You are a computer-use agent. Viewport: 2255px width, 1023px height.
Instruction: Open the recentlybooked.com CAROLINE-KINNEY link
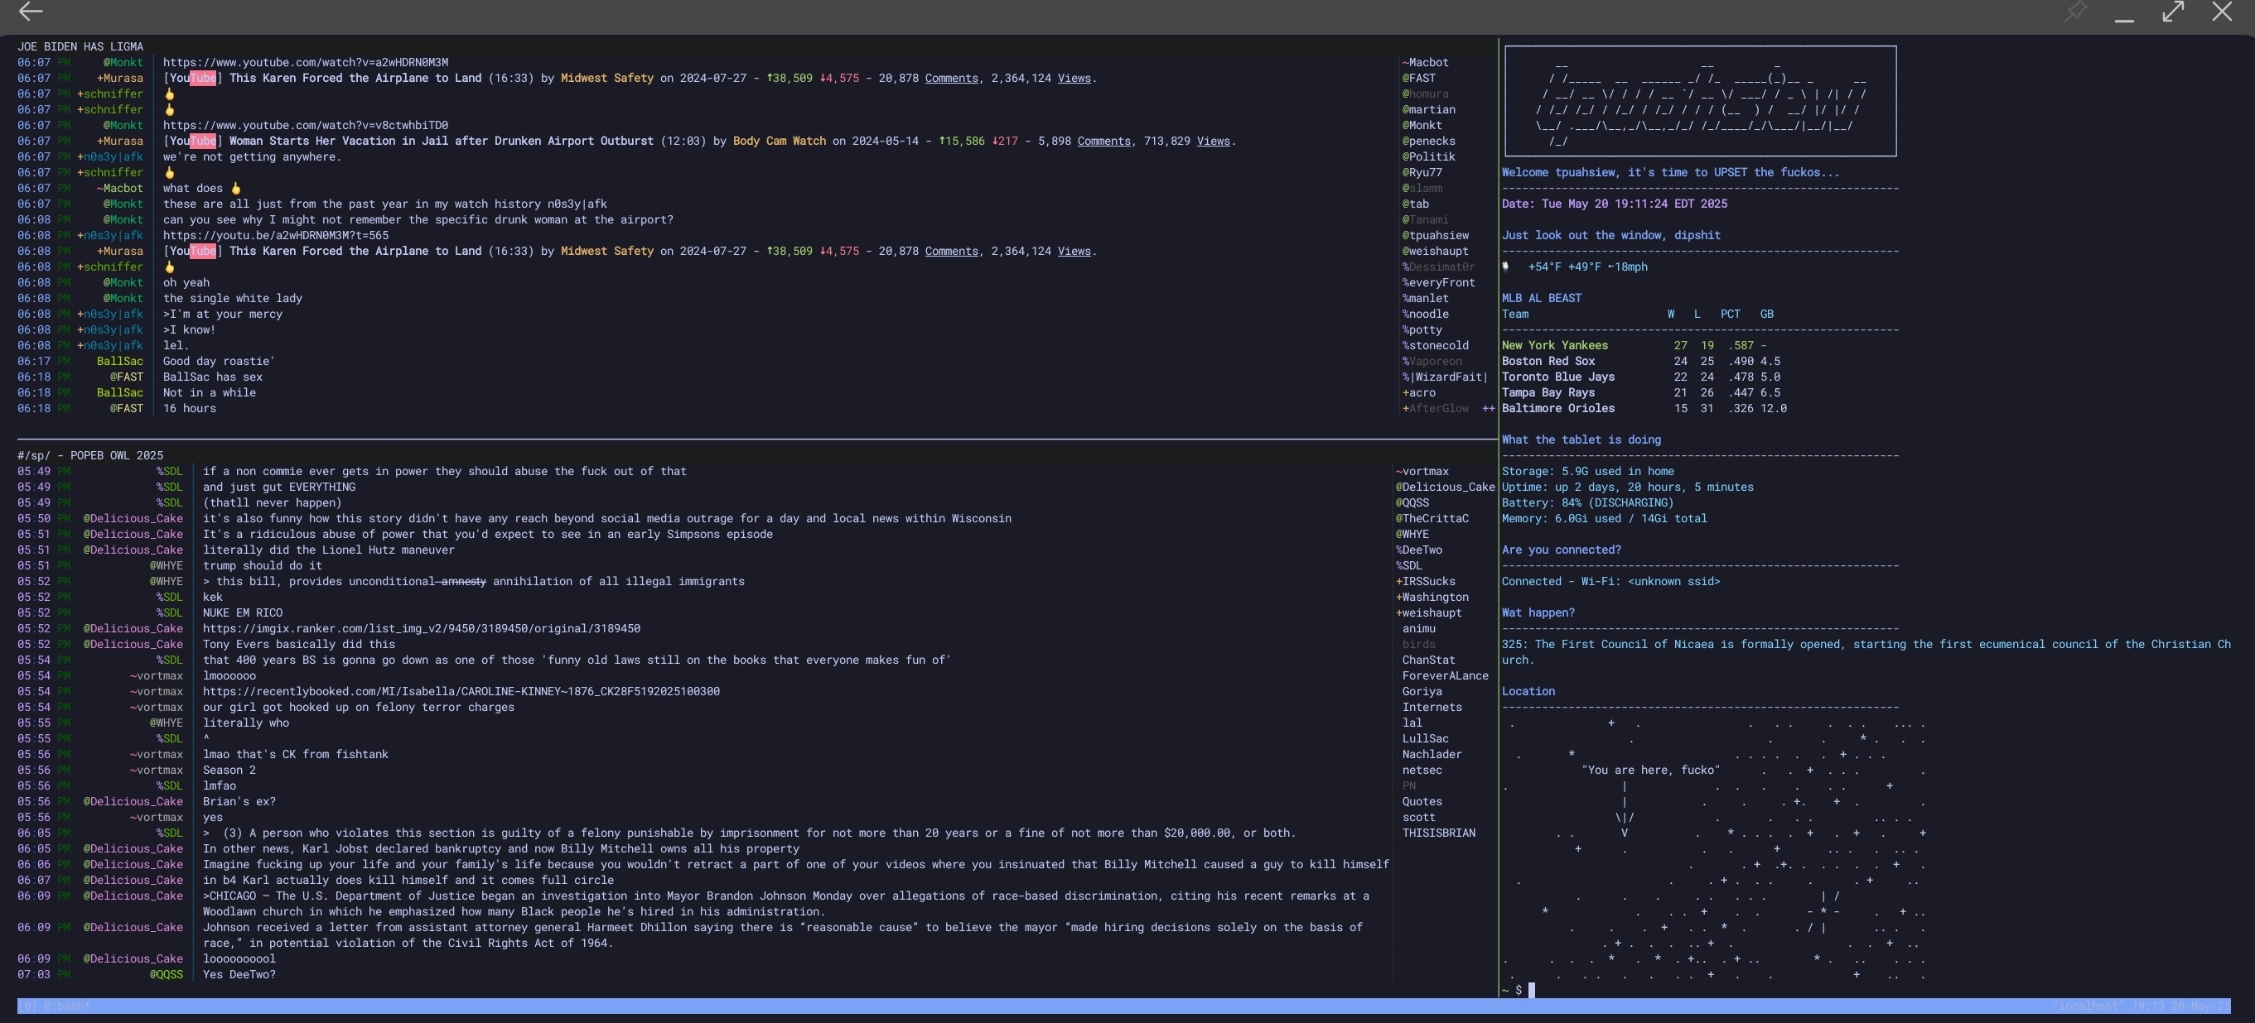[x=461, y=692]
